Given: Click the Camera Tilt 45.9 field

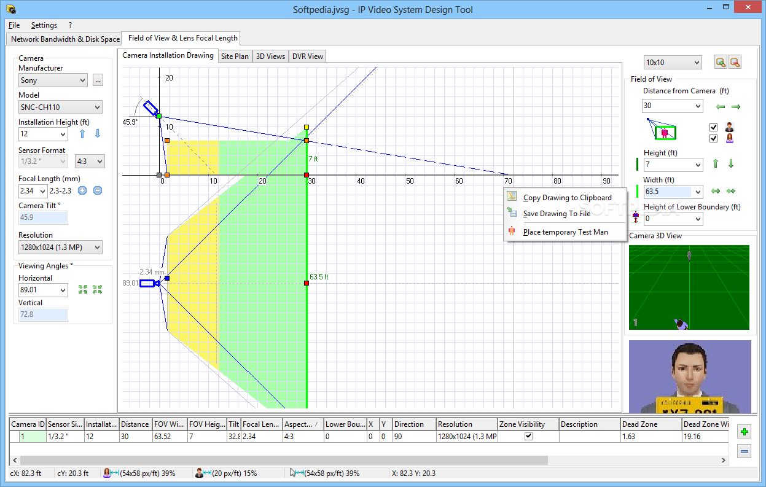Looking at the screenshot, I should pyautogui.click(x=43, y=217).
